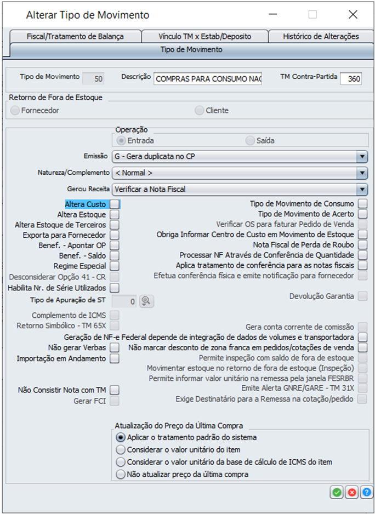
Task: Open the Tipo de Apuração de ST search lookup
Action: pyautogui.click(x=146, y=301)
